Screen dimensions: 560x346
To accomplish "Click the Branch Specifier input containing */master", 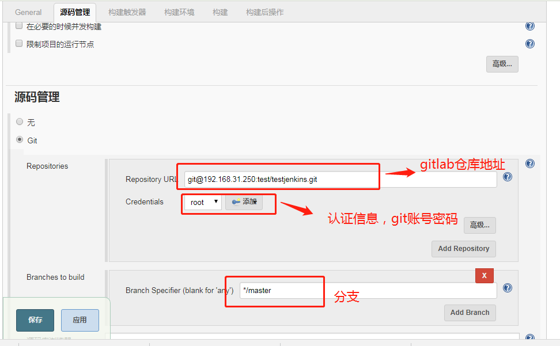I will (368, 291).
